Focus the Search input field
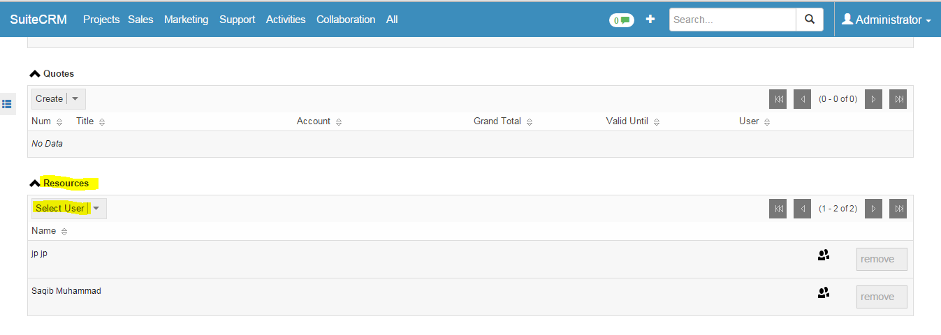 pyautogui.click(x=733, y=20)
